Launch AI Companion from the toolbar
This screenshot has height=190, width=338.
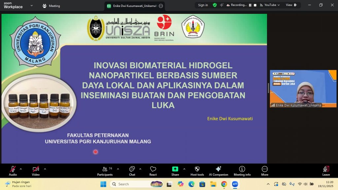[x=218, y=171]
